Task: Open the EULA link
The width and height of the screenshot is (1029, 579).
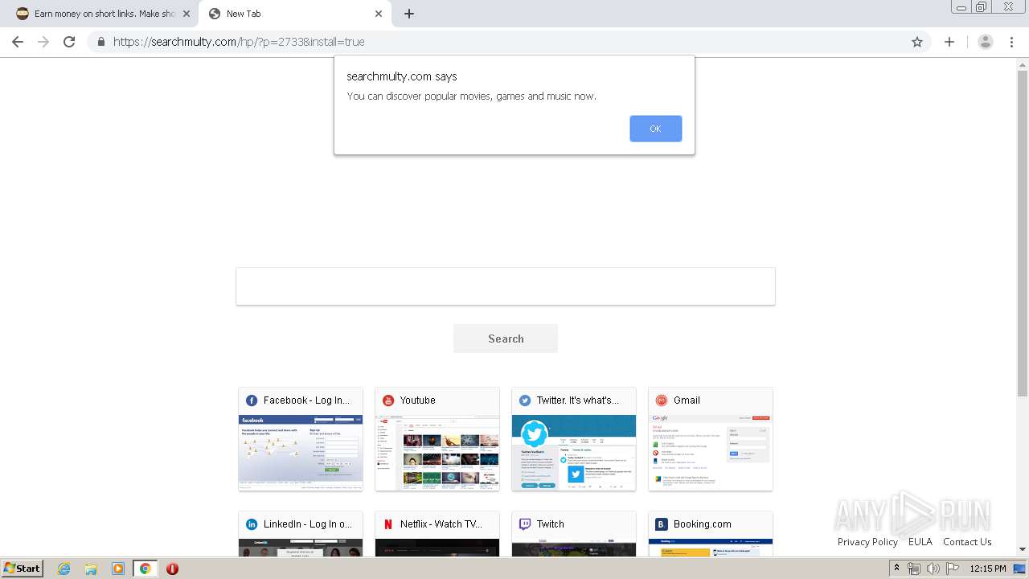Action: pos(920,542)
